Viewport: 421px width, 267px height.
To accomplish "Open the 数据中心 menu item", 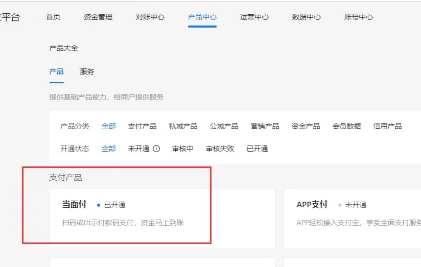I will coord(307,17).
